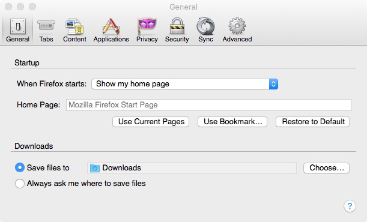This screenshot has width=367, height=222.
Task: Click the Use Current Pages button
Action: (x=151, y=122)
